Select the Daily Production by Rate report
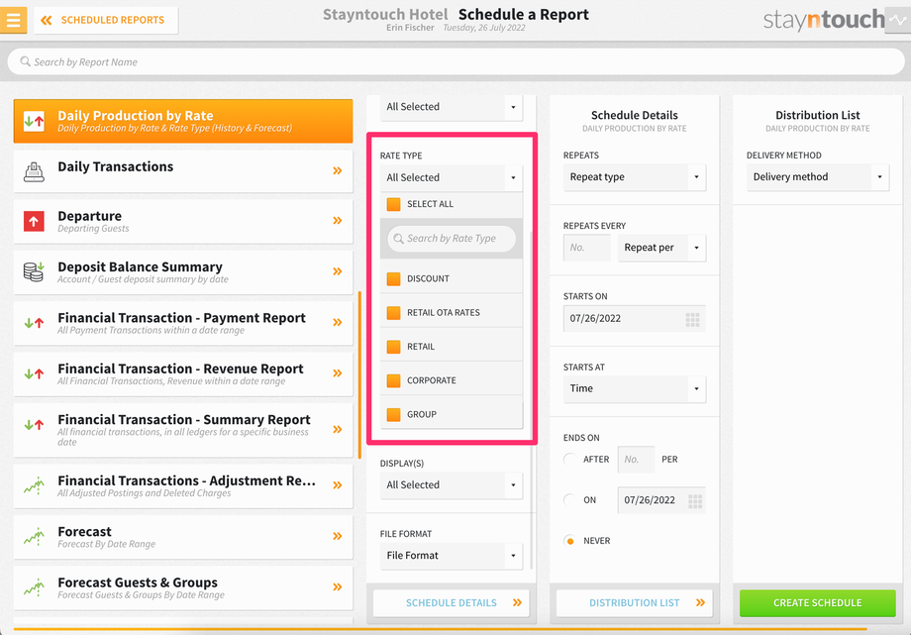This screenshot has width=911, height=635. (183, 121)
